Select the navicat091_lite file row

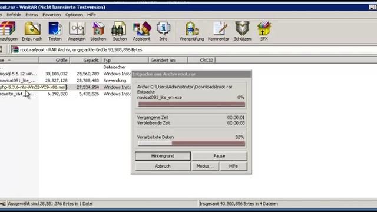tap(65, 81)
